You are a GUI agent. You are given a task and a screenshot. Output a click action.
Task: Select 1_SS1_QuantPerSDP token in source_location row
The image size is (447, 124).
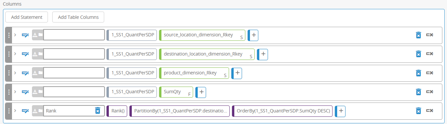132,35
